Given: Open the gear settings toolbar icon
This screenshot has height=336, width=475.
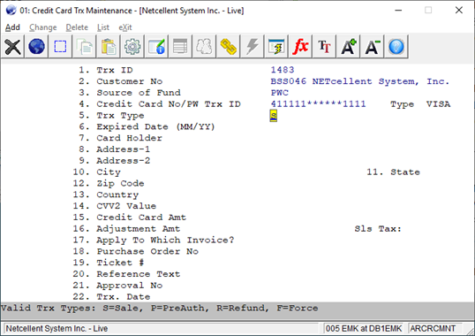Looking at the screenshot, I should coord(132,47).
